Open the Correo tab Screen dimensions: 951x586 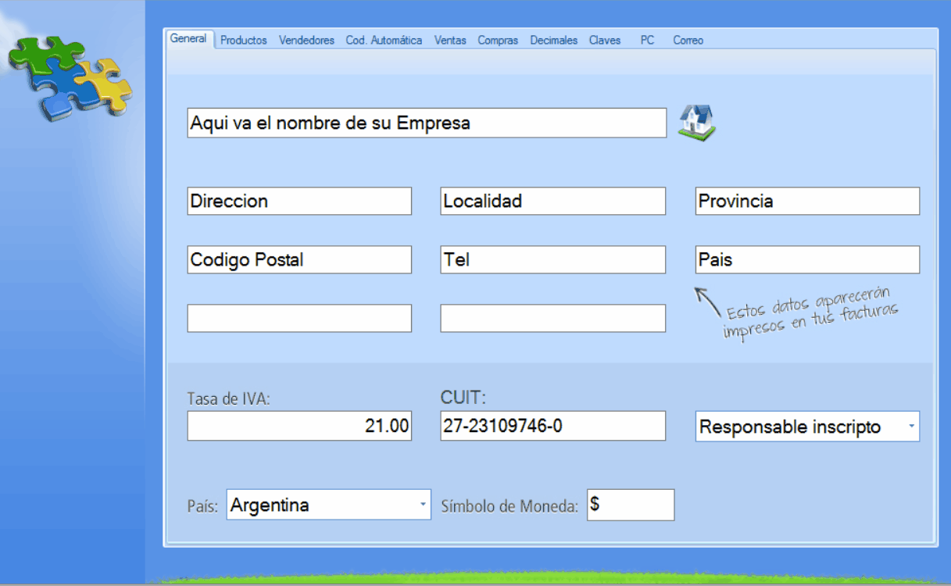point(688,41)
